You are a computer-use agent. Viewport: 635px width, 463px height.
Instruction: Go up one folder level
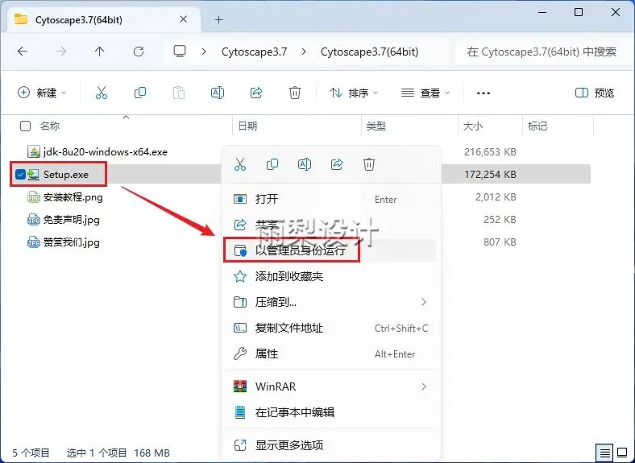coord(99,52)
